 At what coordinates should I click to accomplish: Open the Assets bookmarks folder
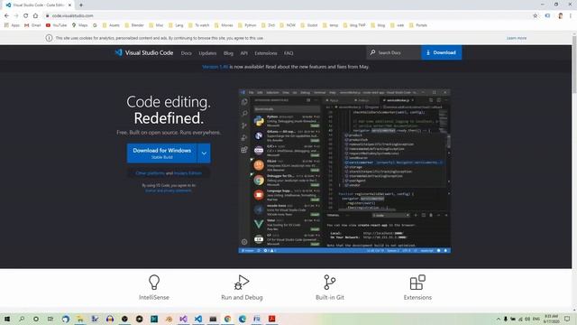pos(111,25)
